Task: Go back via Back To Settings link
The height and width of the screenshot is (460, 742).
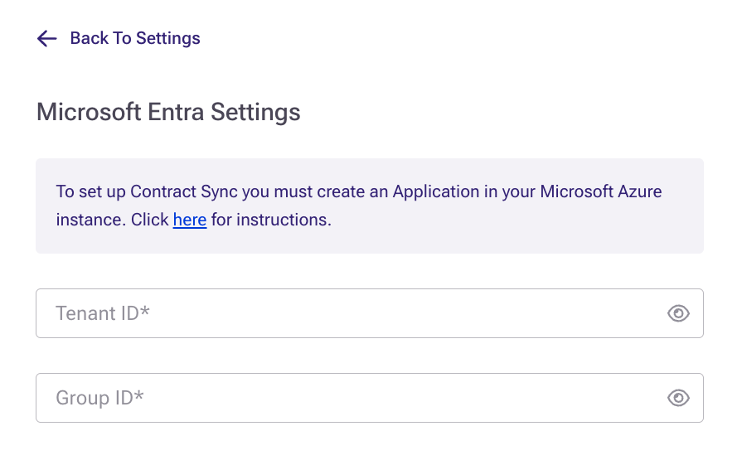Action: click(x=134, y=38)
